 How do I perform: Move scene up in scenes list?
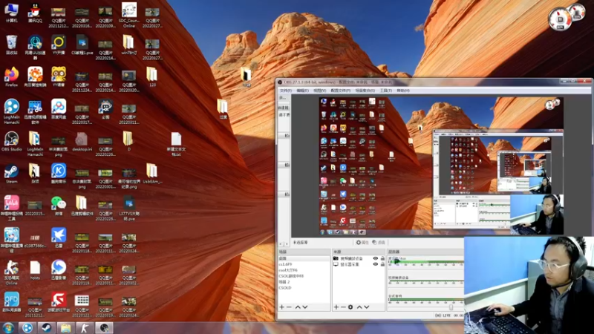(x=298, y=307)
